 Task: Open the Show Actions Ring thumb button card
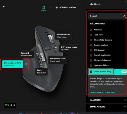[x=13, y=64]
